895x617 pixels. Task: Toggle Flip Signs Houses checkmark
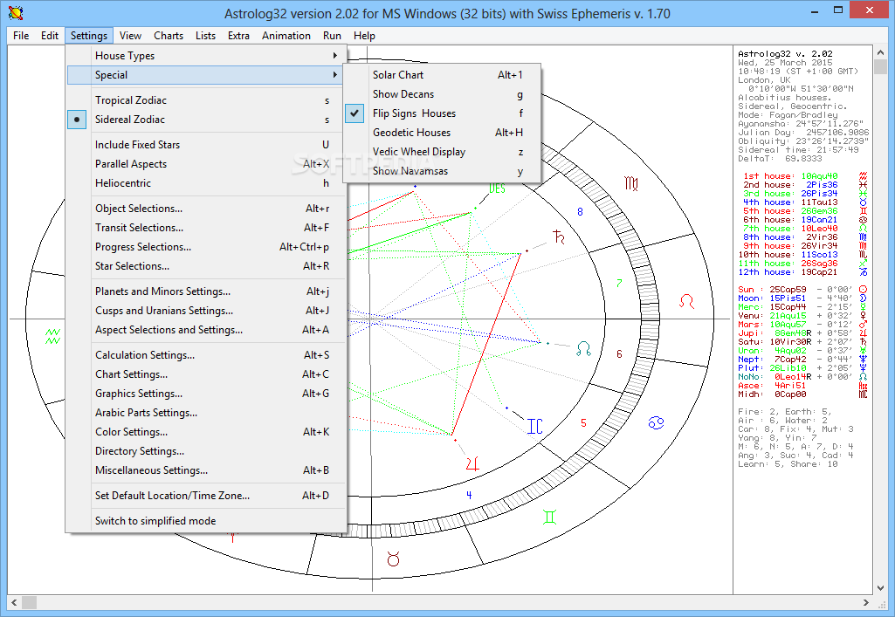click(442, 113)
